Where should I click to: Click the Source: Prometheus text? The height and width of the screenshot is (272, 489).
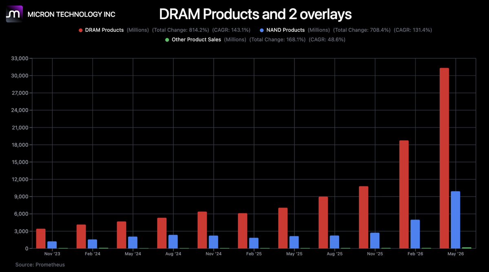(x=40, y=265)
